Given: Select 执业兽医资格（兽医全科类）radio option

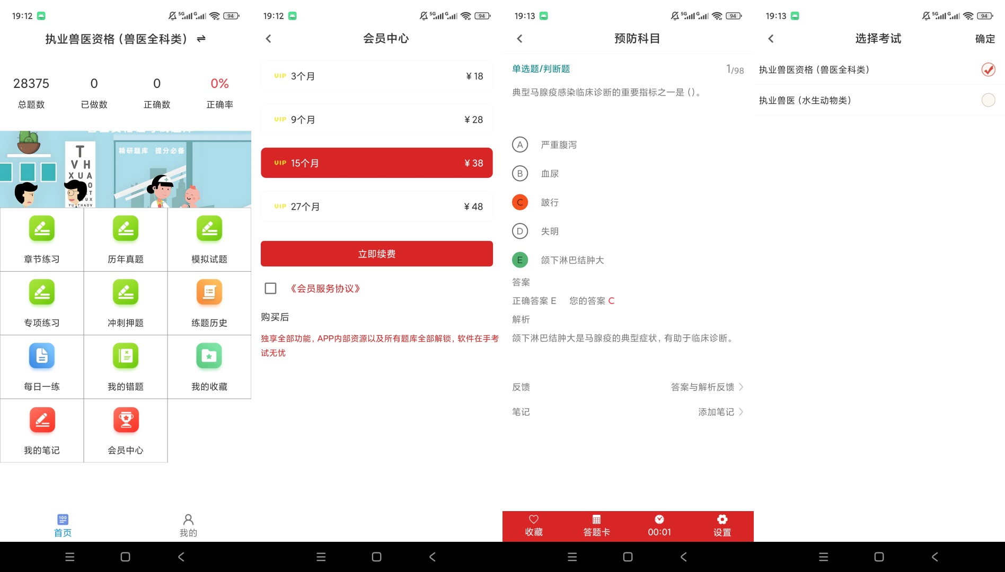Looking at the screenshot, I should tap(988, 69).
